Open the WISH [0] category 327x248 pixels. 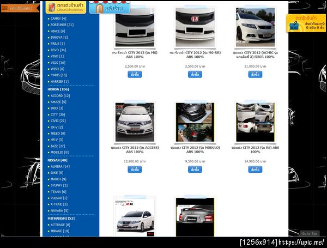click(57, 69)
